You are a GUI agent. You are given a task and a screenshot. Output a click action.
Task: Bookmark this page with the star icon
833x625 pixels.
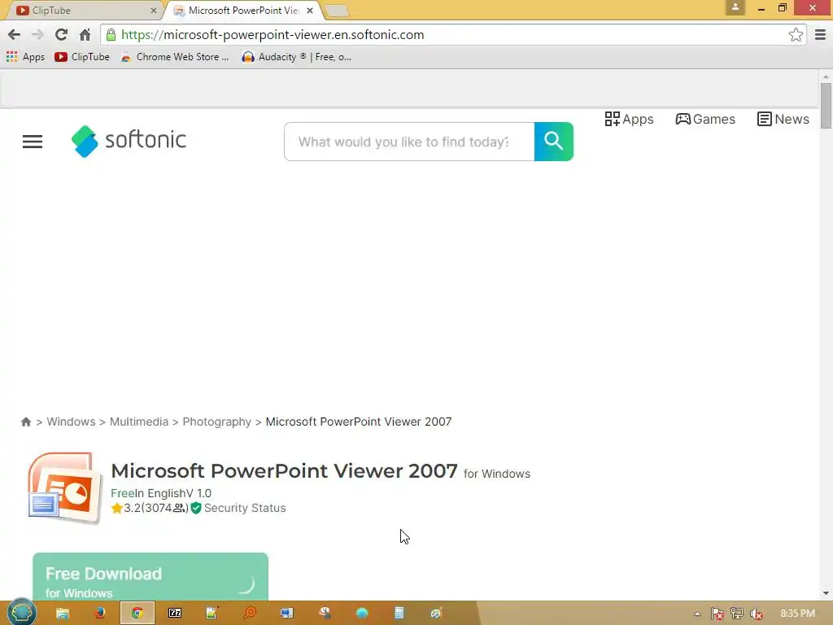pos(796,35)
